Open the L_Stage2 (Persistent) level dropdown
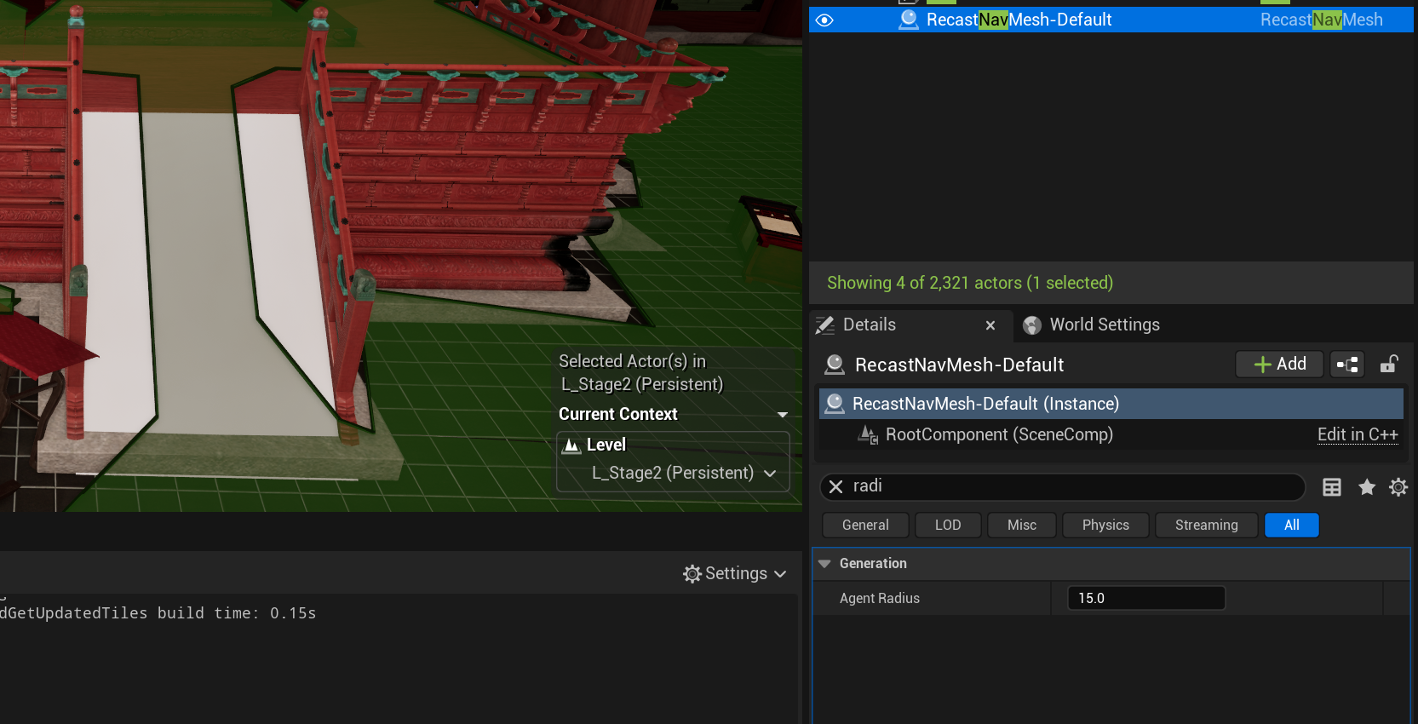The height and width of the screenshot is (724, 1418). click(x=684, y=473)
